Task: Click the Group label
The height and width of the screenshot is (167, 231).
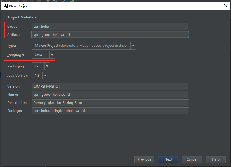Action: pyautogui.click(x=13, y=27)
